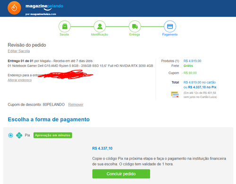The image size is (236, 184).
Task: Click the orange Pelando flame logo
Action: [14, 8]
